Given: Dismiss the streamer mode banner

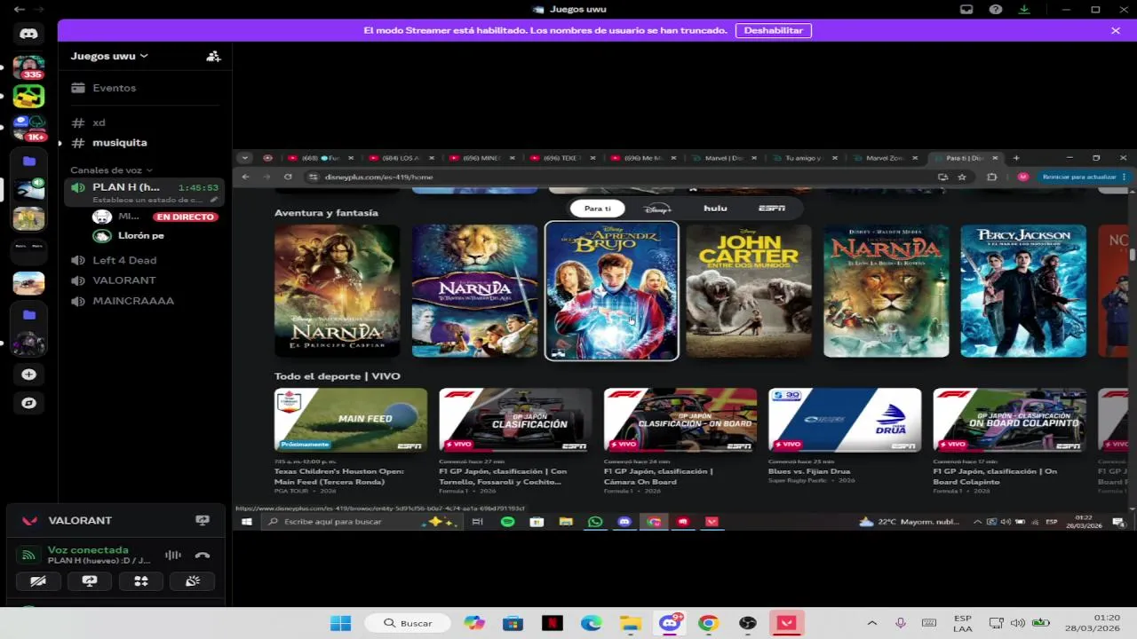Looking at the screenshot, I should 1116,30.
